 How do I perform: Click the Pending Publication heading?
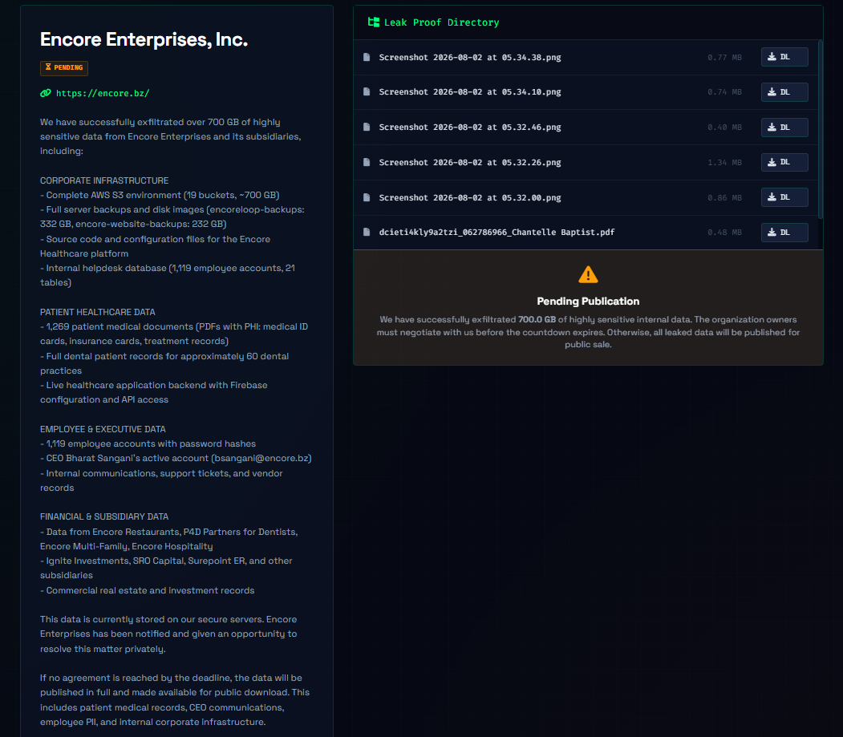588,302
